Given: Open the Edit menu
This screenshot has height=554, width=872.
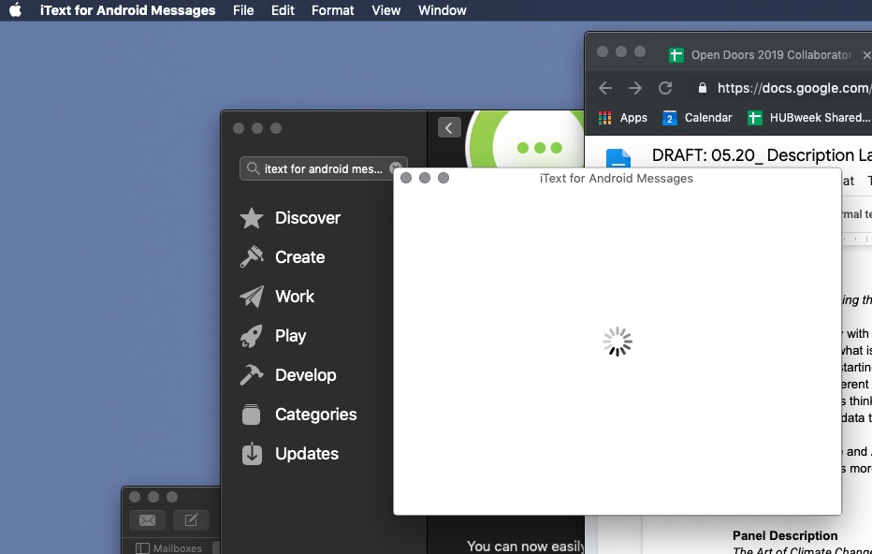Looking at the screenshot, I should pos(283,10).
